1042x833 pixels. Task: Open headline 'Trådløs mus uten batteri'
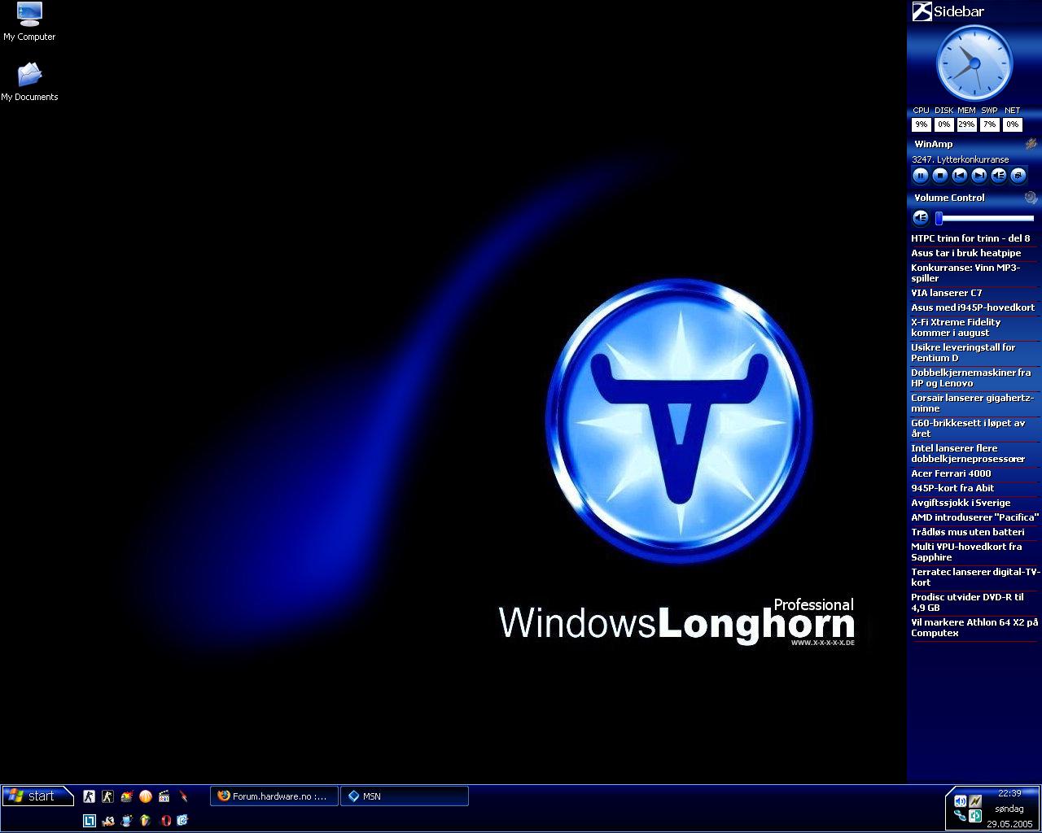(968, 532)
